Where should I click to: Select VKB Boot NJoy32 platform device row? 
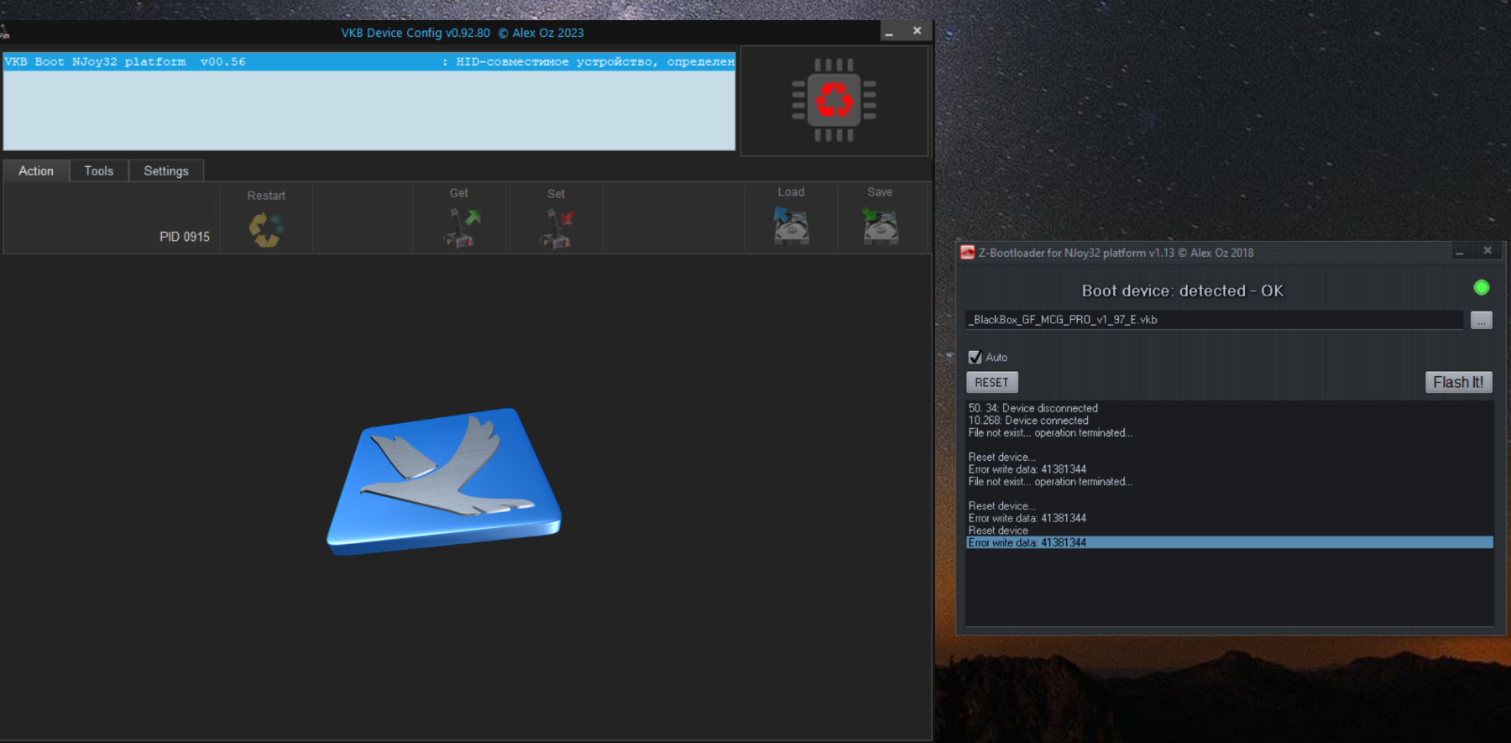[x=369, y=61]
